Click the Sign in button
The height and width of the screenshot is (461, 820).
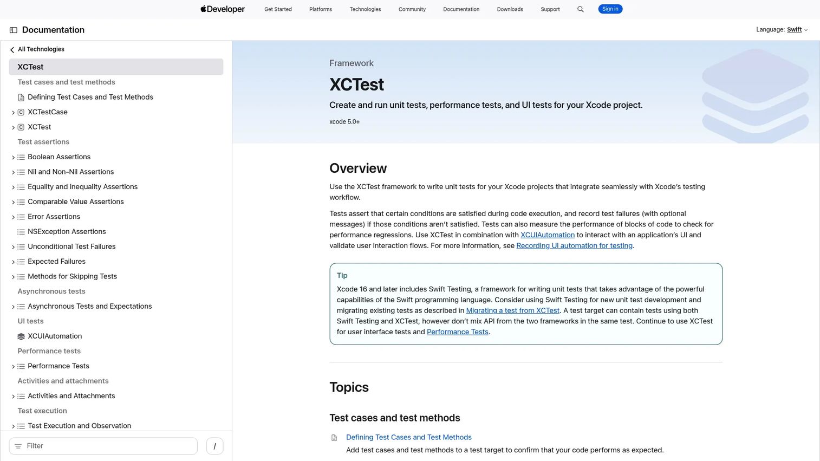coord(610,9)
